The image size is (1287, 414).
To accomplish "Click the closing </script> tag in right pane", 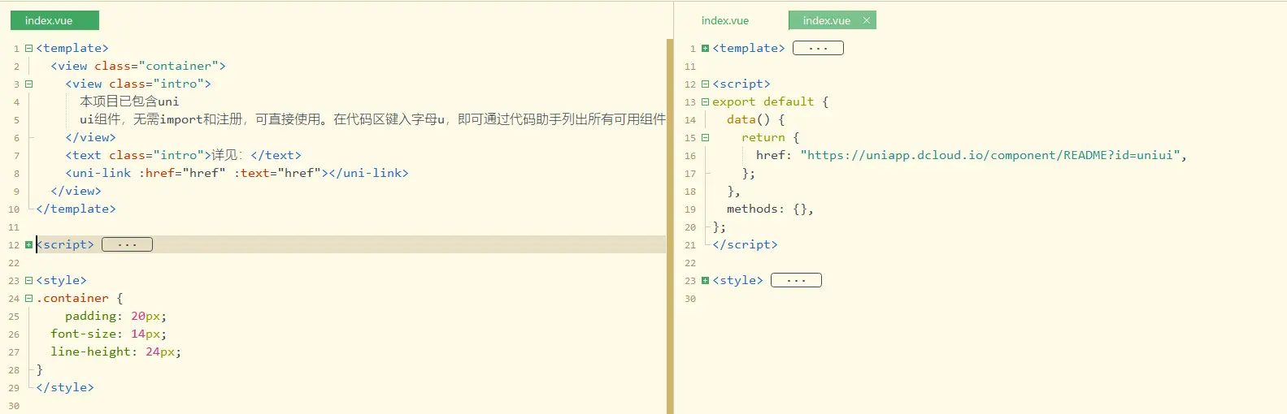I will tap(745, 244).
